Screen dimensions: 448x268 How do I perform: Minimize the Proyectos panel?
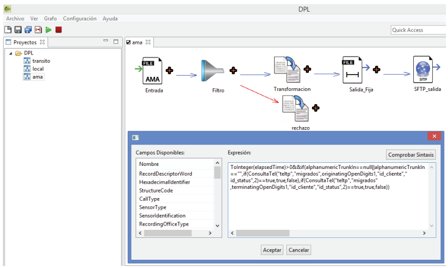(106, 41)
